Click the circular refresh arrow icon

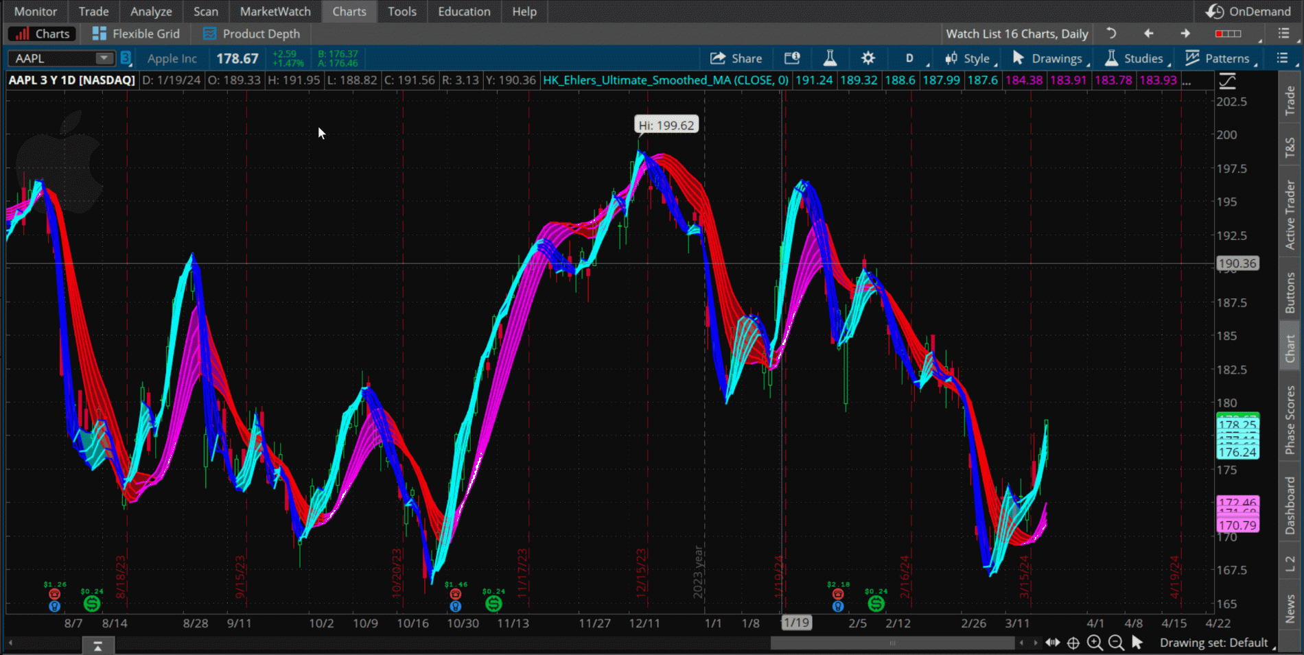tap(1111, 34)
